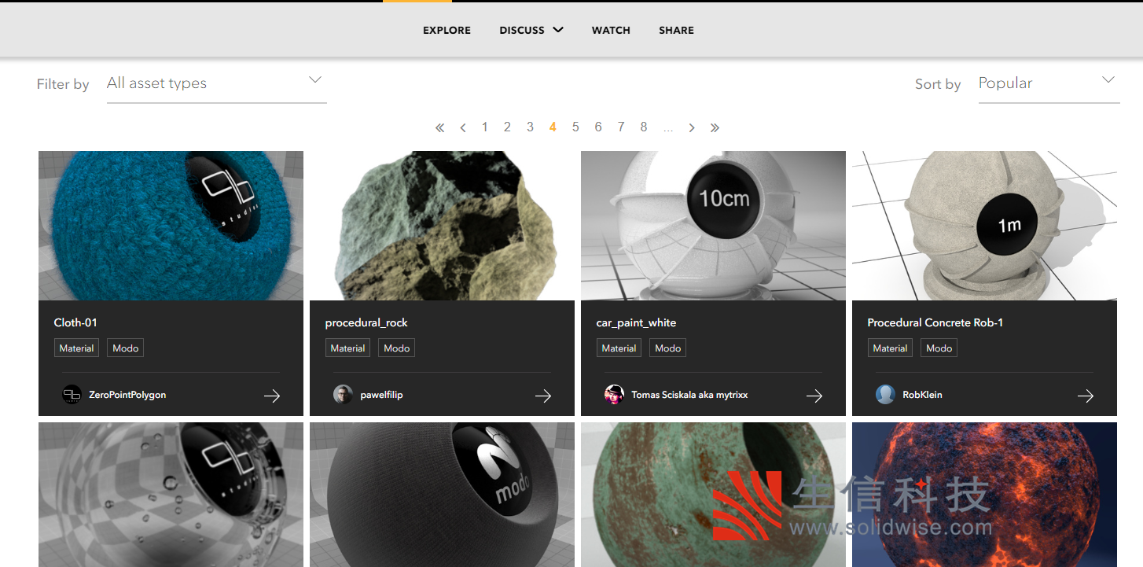Go to page 1

coord(485,127)
